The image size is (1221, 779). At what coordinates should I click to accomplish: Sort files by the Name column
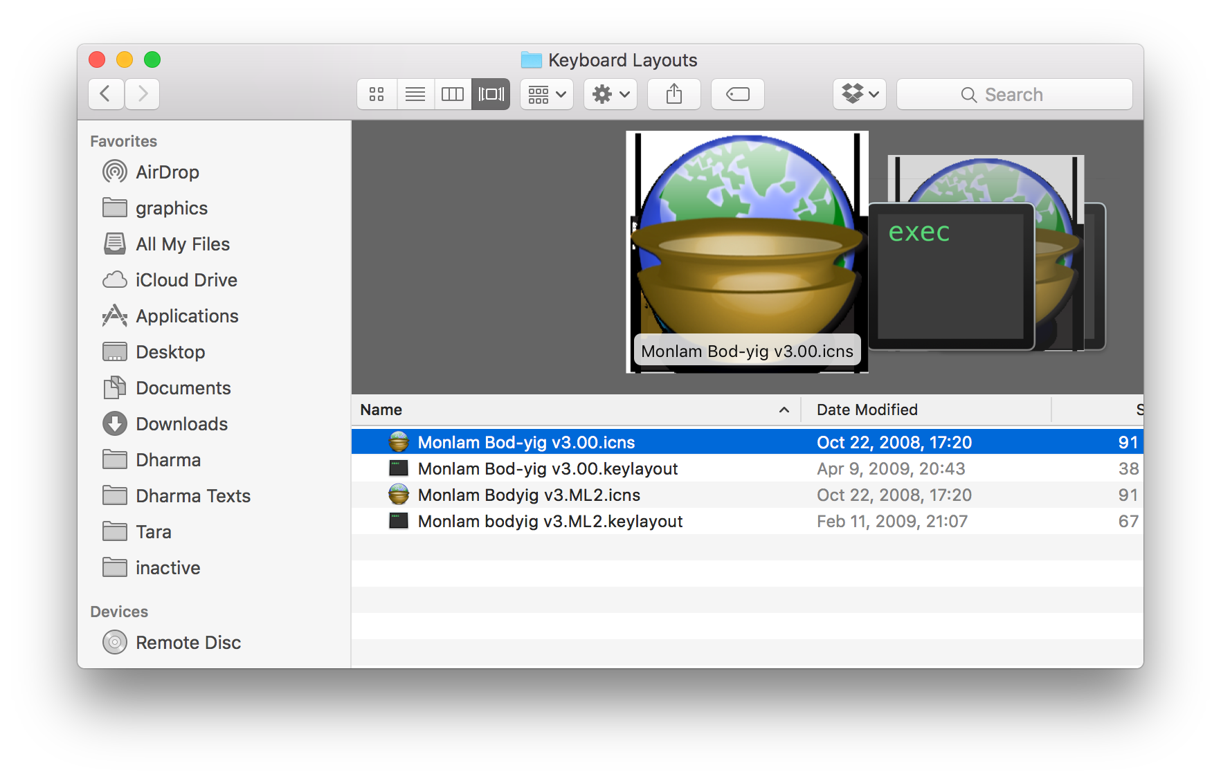(x=381, y=410)
